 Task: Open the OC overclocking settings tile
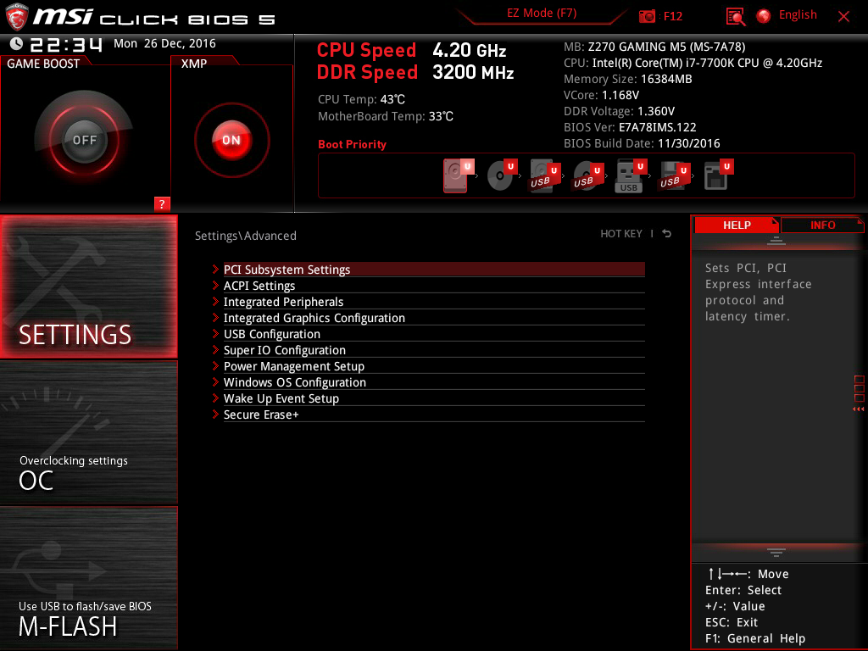(x=88, y=432)
